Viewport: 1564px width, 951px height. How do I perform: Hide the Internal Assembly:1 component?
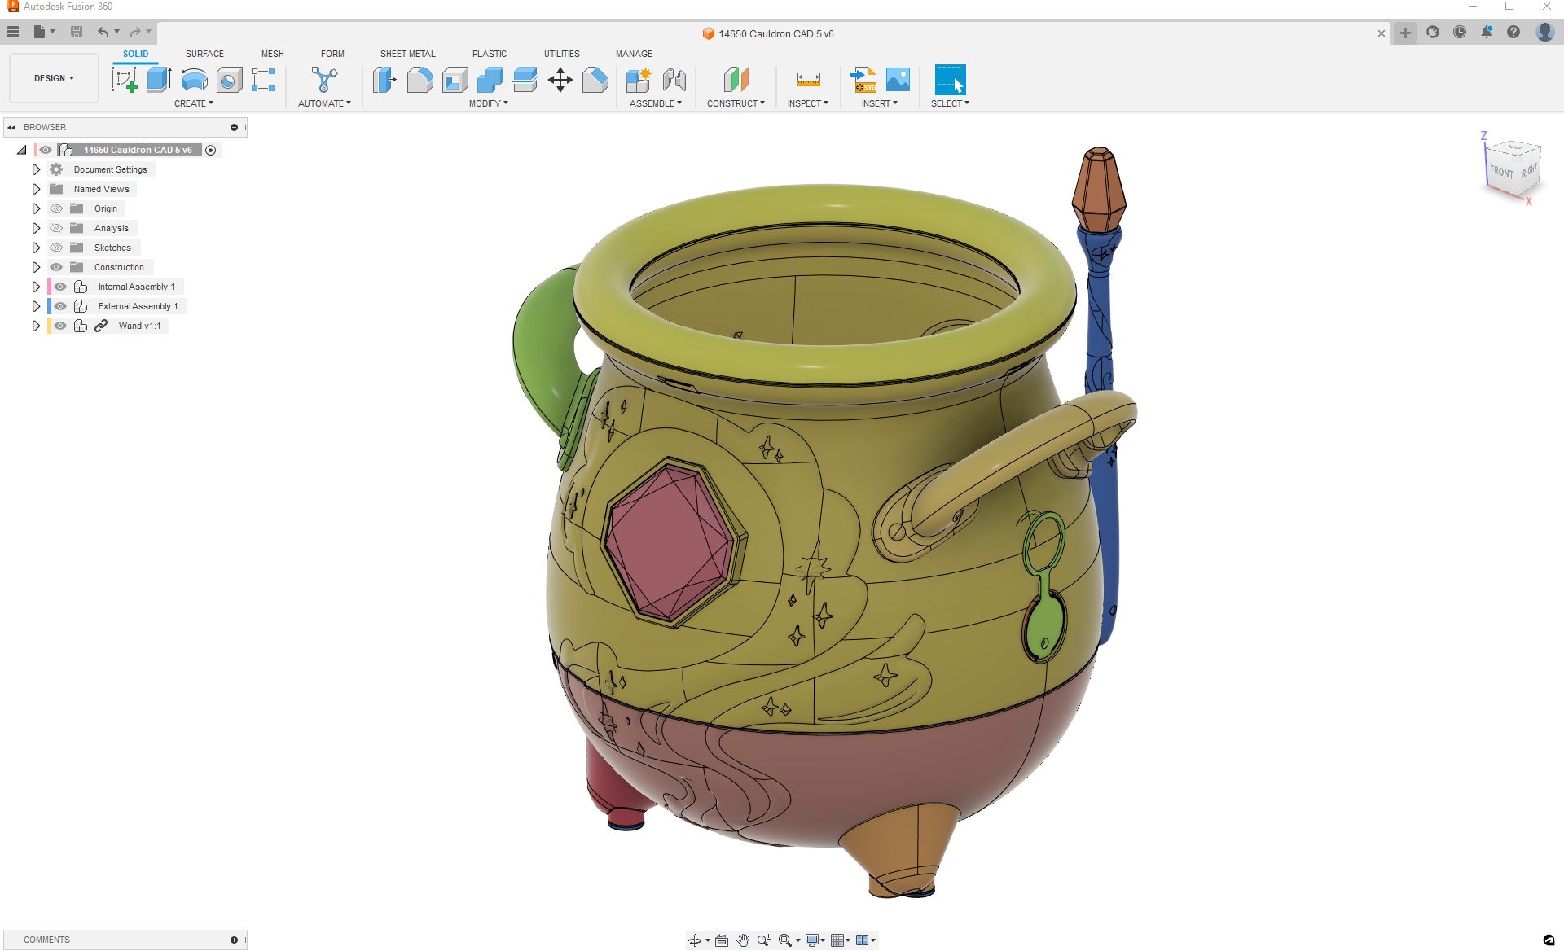60,287
